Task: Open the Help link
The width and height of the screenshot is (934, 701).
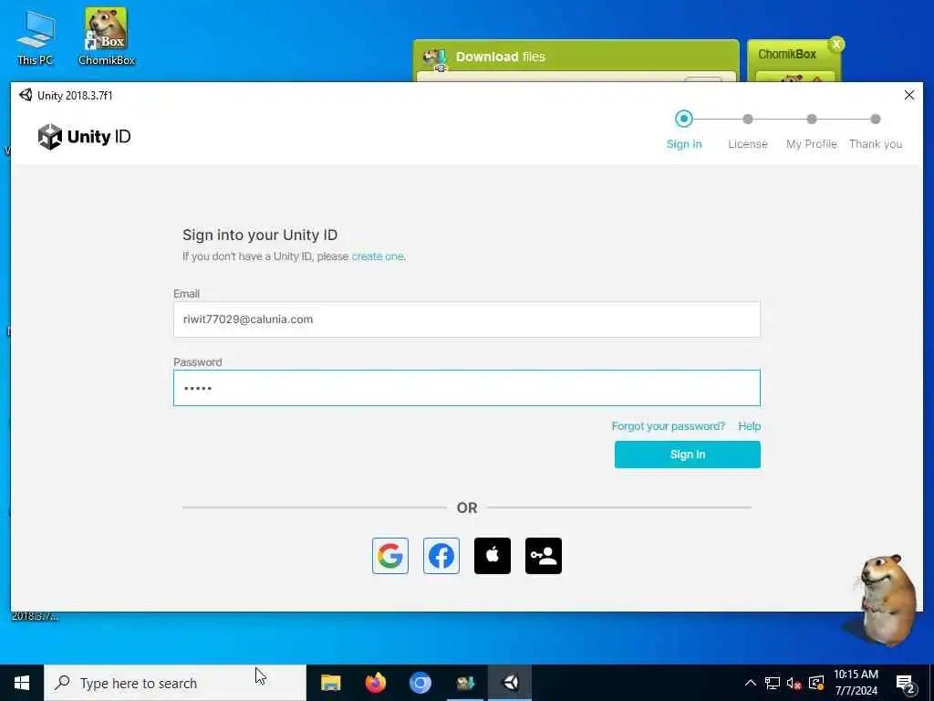Action: pyautogui.click(x=750, y=426)
